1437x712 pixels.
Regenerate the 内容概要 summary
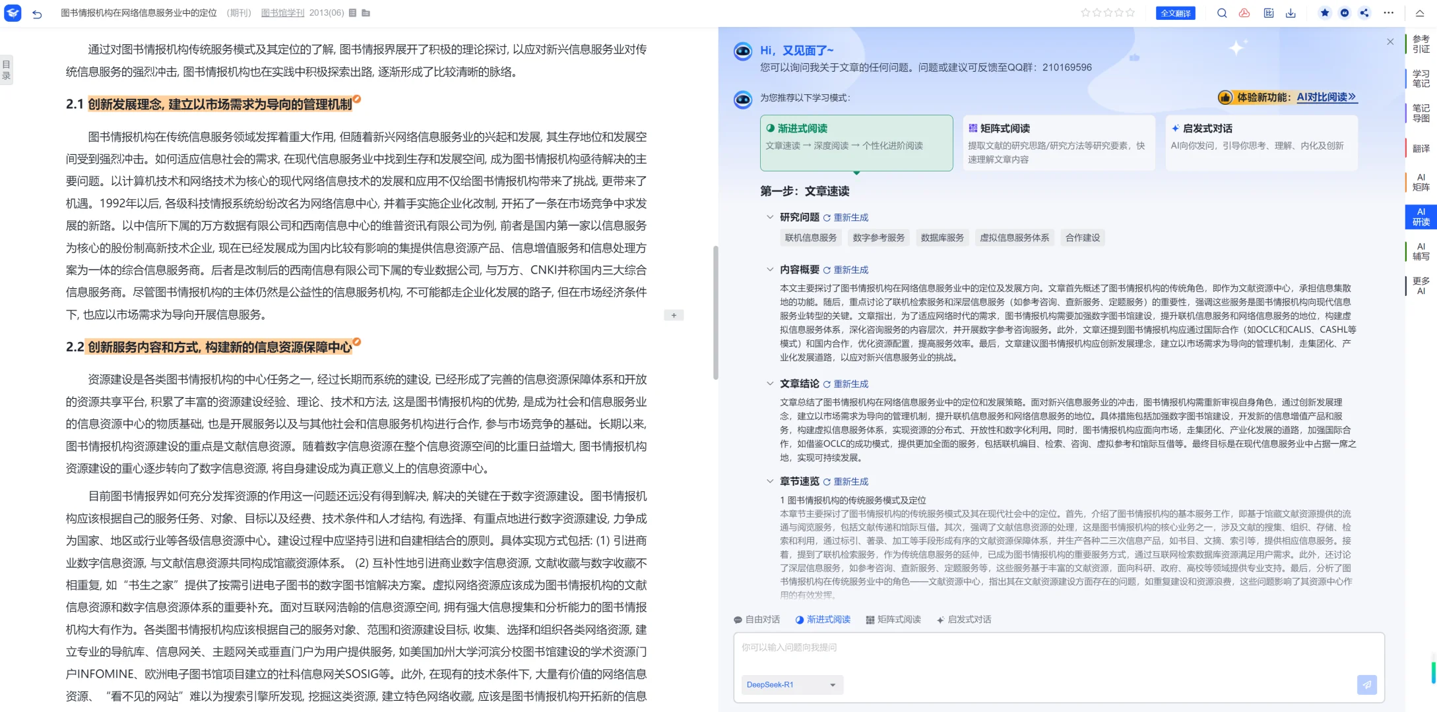click(850, 270)
